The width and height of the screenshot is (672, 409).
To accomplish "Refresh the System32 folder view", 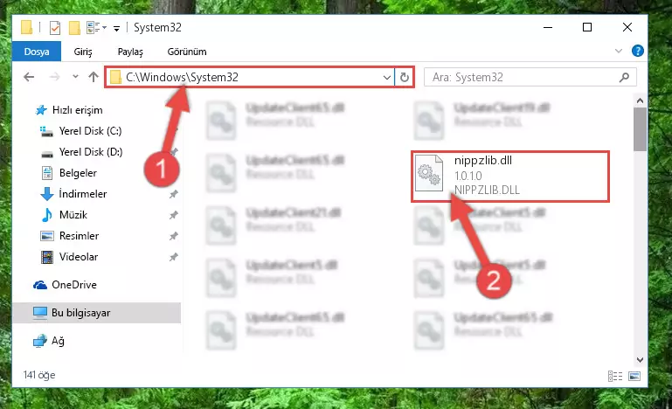I will point(404,77).
